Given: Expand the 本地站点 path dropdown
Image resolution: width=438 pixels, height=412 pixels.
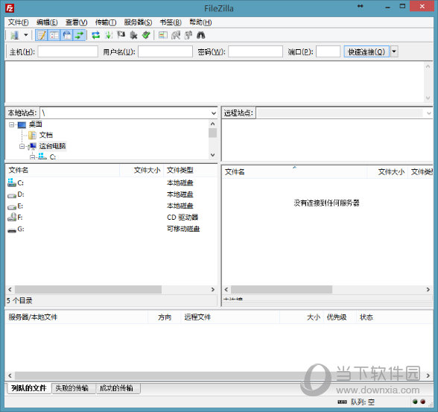Looking at the screenshot, I should click(x=213, y=113).
